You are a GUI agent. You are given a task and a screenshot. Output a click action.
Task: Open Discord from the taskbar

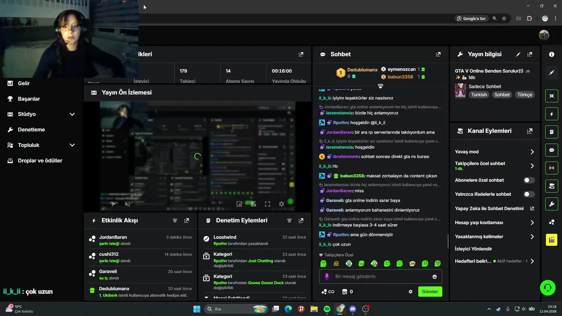pos(353,309)
